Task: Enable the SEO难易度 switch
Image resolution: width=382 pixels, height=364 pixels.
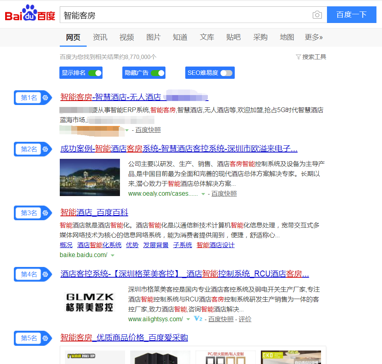Action: [226, 73]
